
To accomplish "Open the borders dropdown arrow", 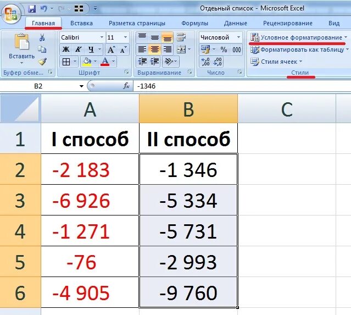I will [75, 62].
